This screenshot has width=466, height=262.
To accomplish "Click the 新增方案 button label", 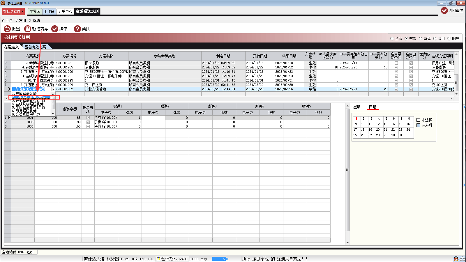I will pos(40,29).
